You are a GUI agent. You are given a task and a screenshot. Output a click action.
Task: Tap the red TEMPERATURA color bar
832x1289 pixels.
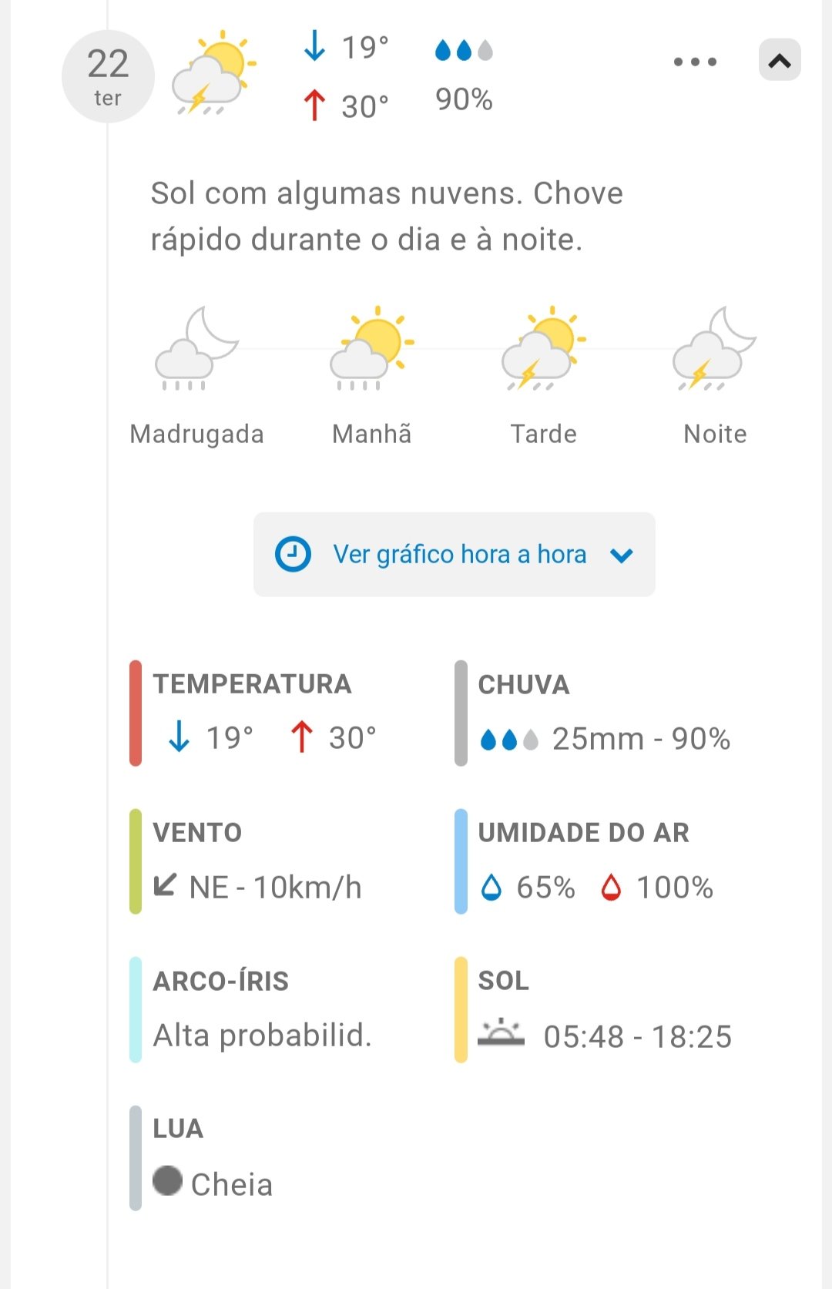[x=136, y=713]
